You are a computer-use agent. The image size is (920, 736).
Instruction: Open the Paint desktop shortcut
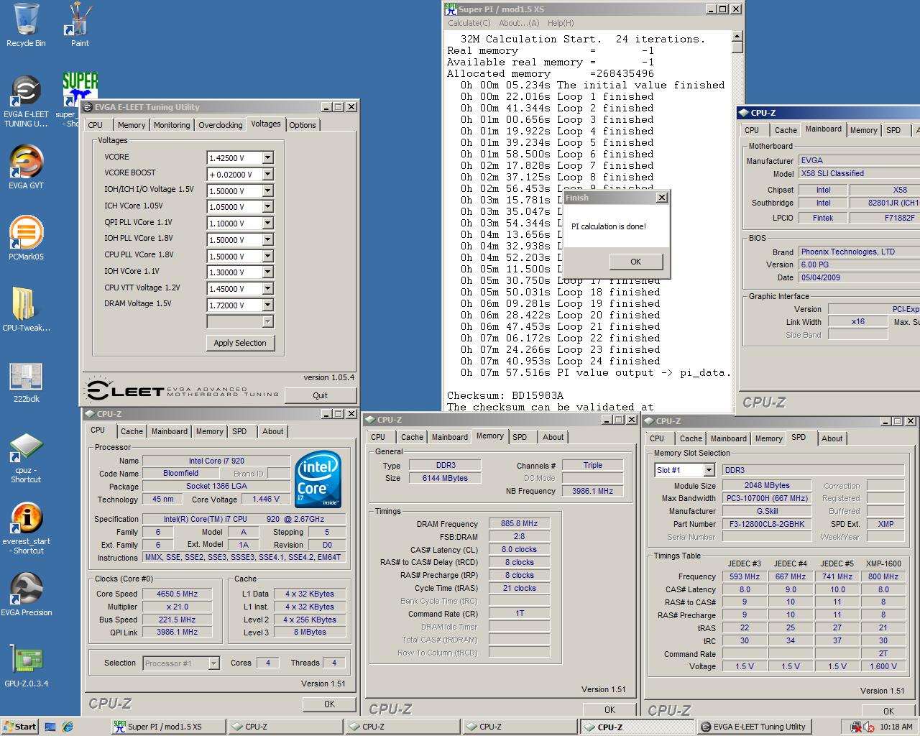point(79,25)
